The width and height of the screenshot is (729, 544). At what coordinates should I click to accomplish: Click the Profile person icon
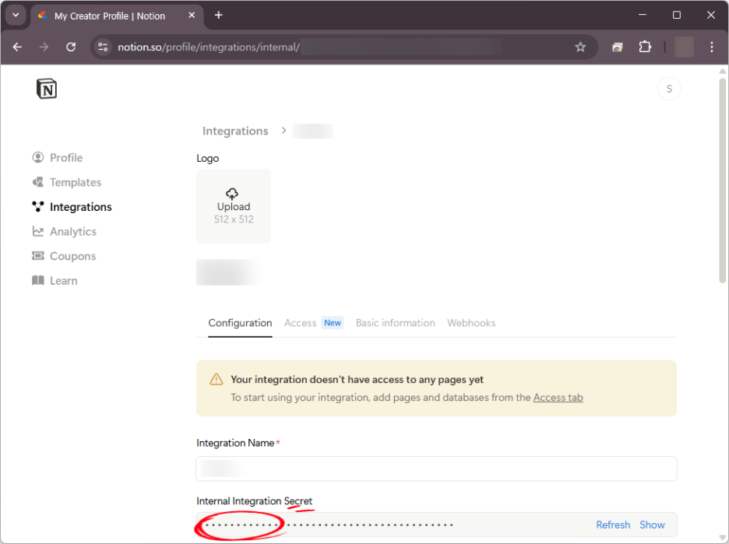click(38, 157)
